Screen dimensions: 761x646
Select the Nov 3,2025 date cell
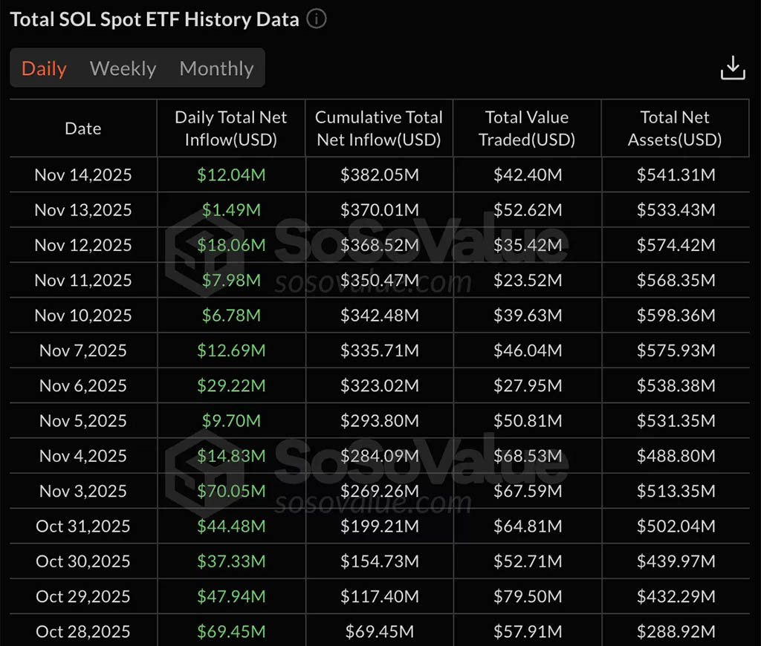tap(83, 491)
